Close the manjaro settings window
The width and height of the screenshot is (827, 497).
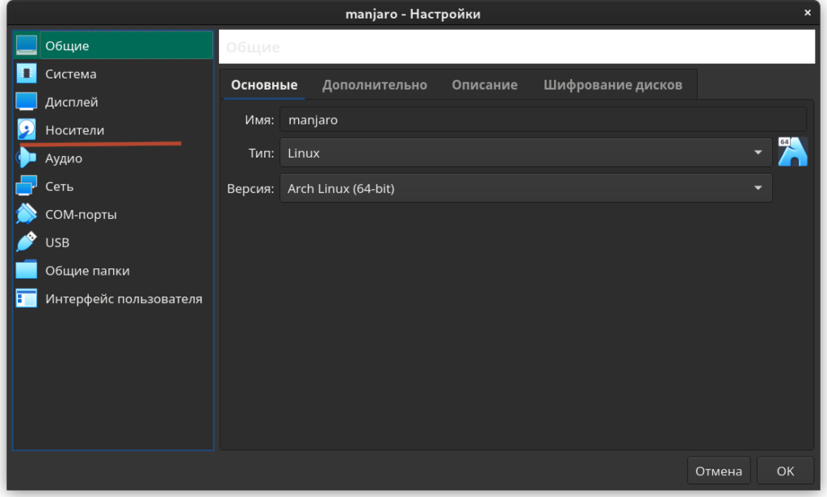click(807, 13)
